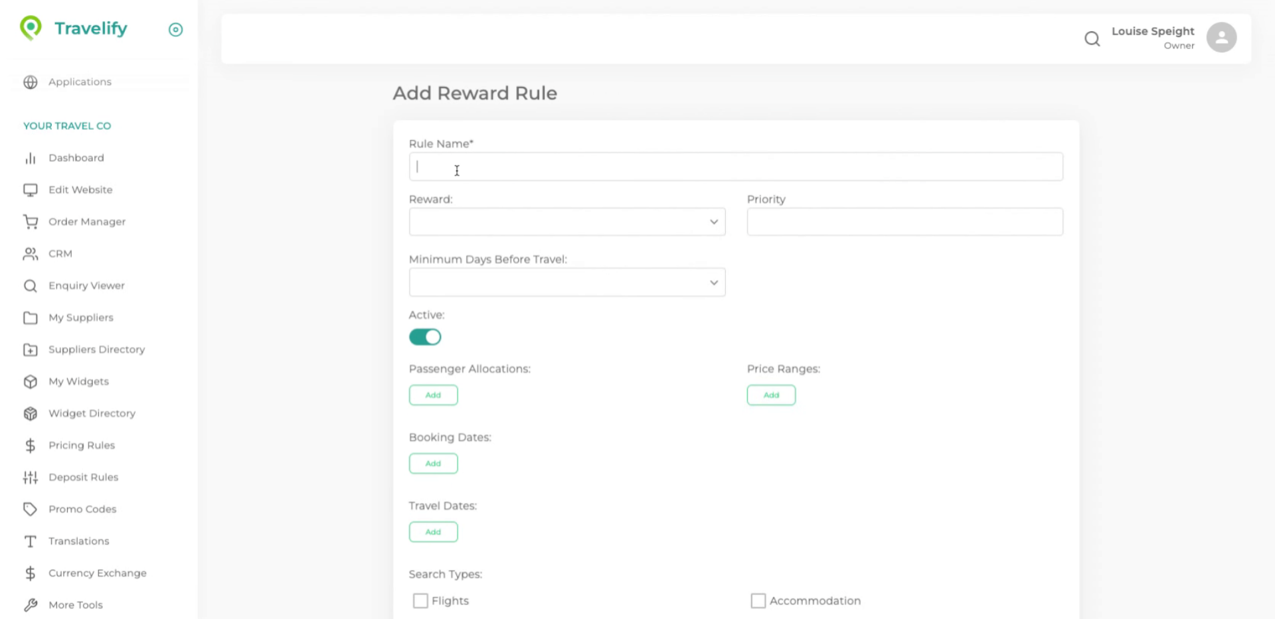Open Currency Exchange in the sidebar
This screenshot has width=1275, height=619.
[98, 573]
